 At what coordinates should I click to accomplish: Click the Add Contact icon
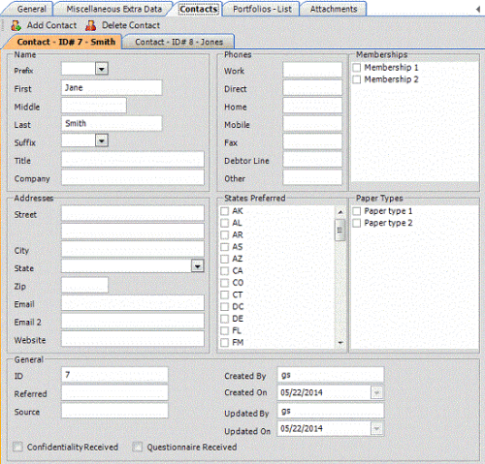16,25
